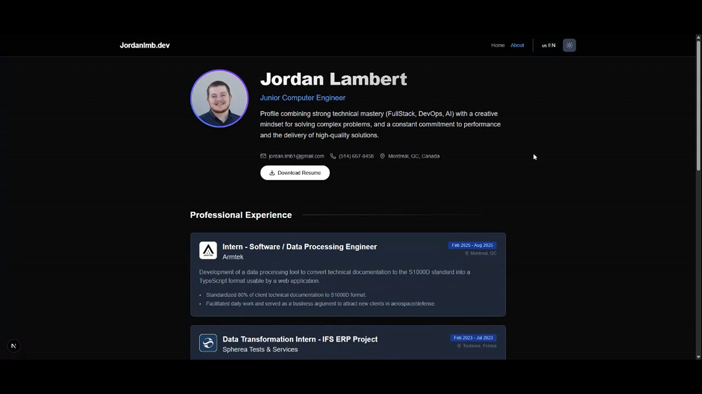This screenshot has width=702, height=394.
Task: Click the scrollbar down arrow
Action: point(698,357)
